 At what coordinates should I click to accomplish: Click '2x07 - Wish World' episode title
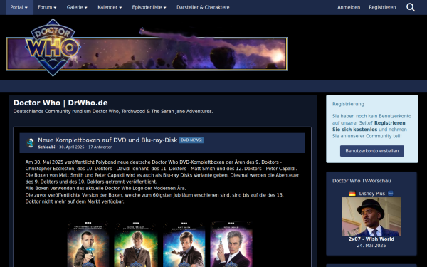click(371, 239)
